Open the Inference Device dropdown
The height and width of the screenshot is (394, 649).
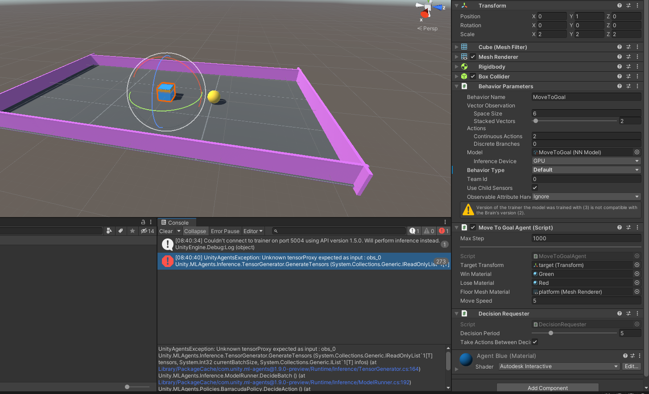coord(586,161)
